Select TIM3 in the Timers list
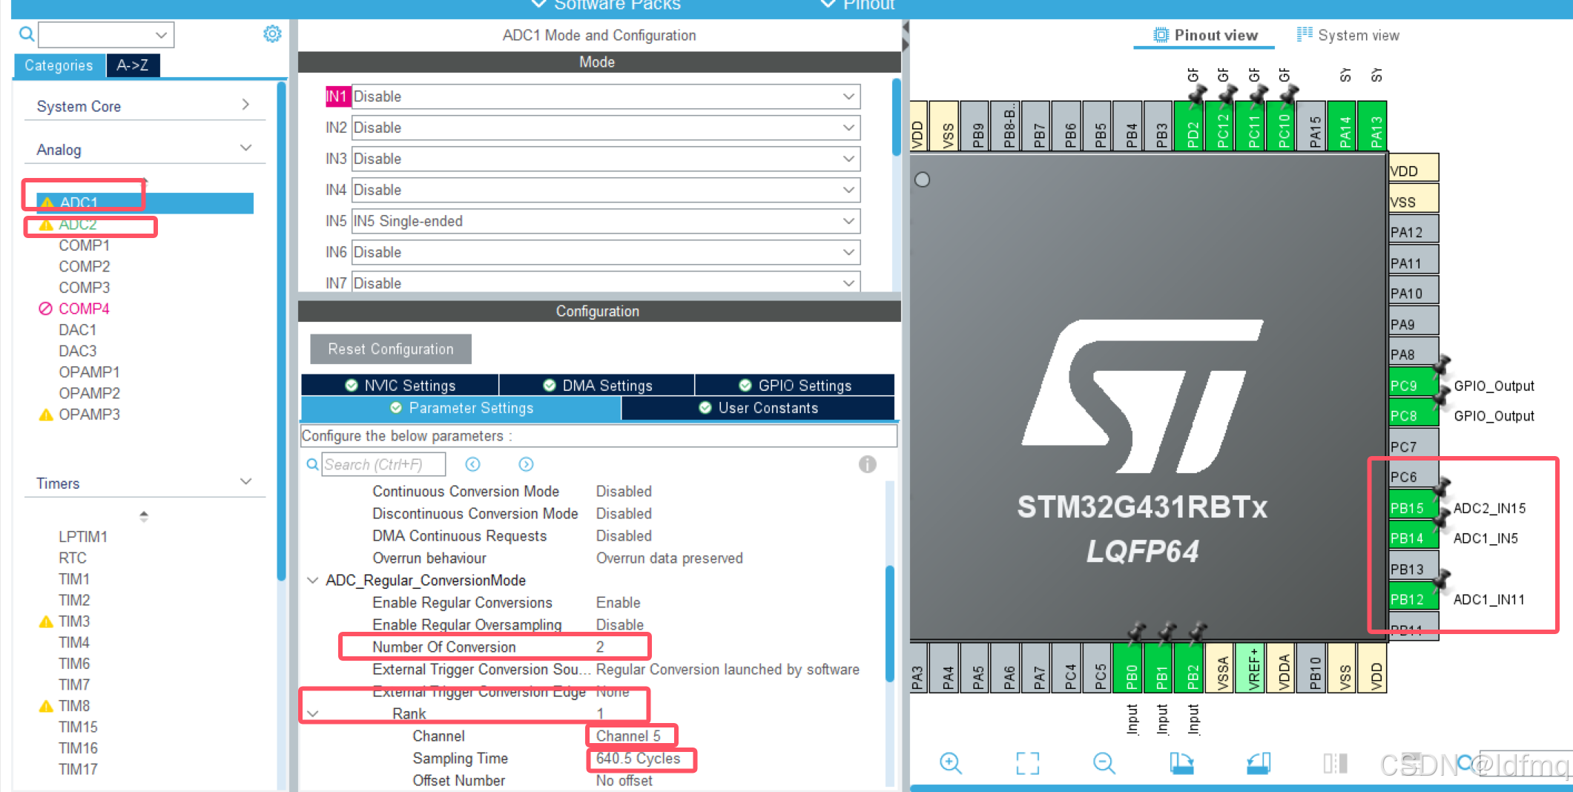The image size is (1573, 792). click(74, 621)
